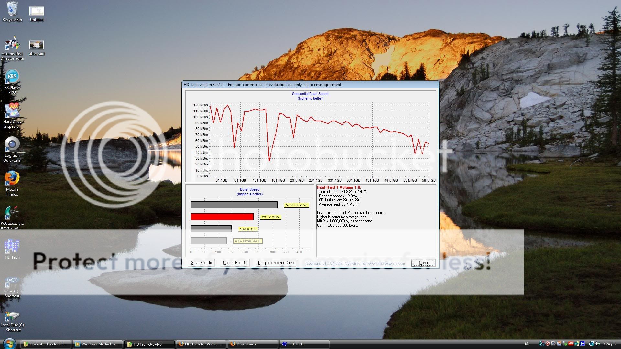
Task: Click the Upload Results button
Action: [235, 263]
